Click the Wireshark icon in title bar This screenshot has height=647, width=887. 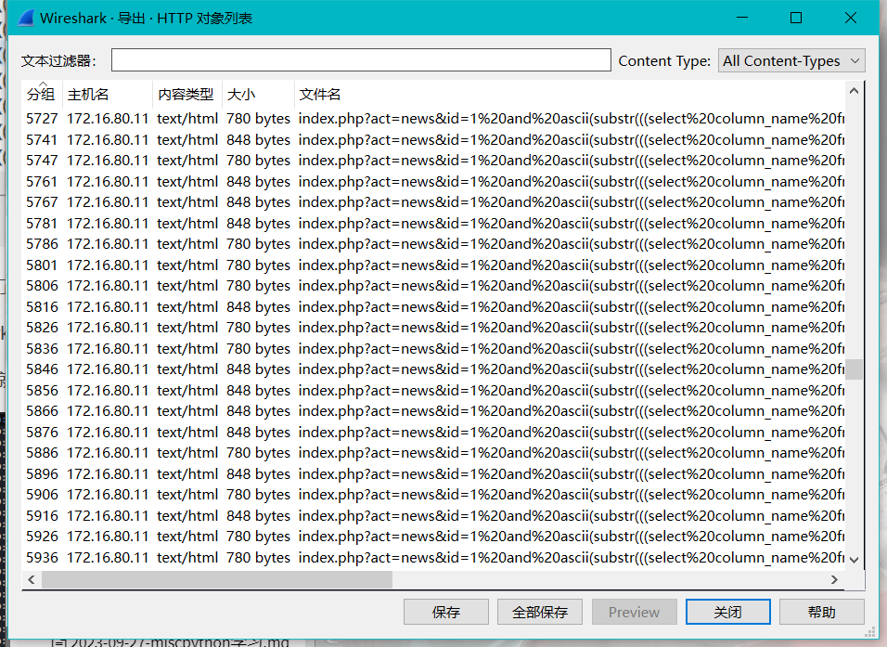coord(24,17)
